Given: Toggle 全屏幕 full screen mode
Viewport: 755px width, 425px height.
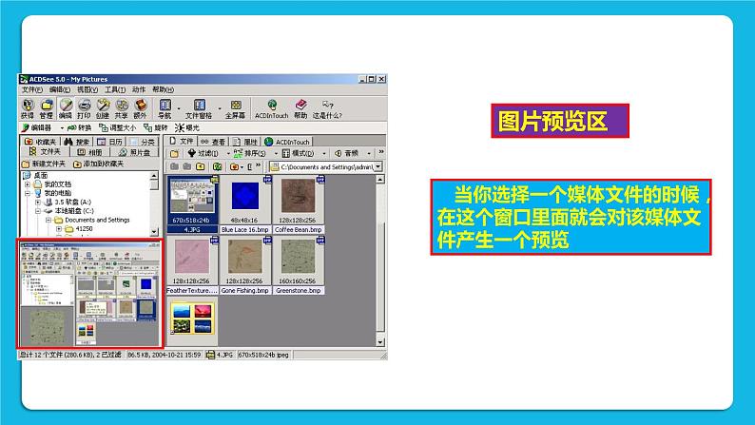Looking at the screenshot, I should [234, 107].
